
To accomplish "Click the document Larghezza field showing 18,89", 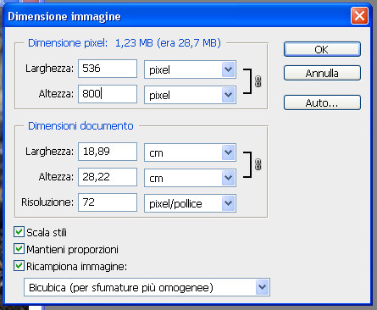I will [x=108, y=152].
